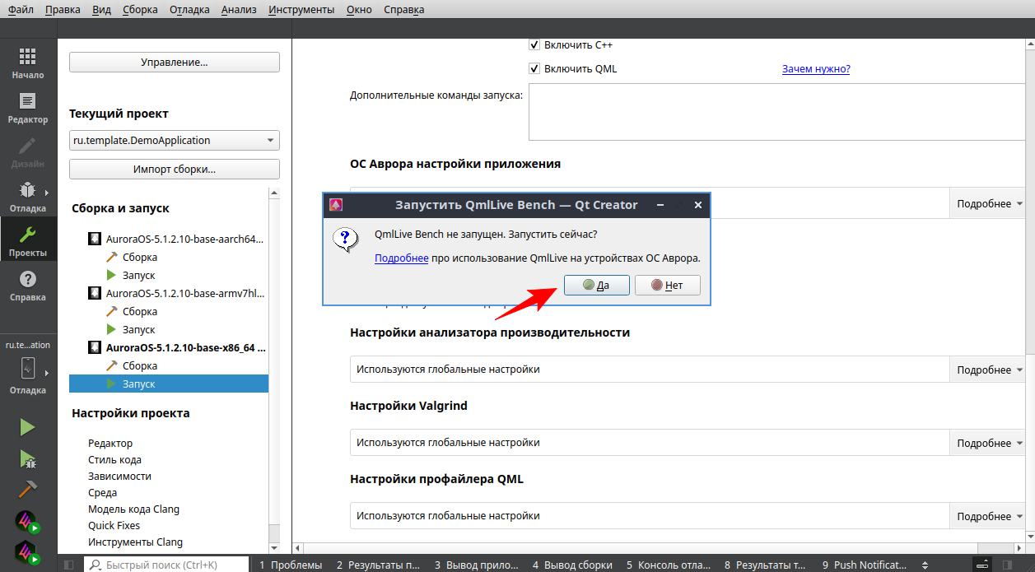Open the Начало (Welcome) mode
Screen dimensions: 1035x572
(28, 60)
